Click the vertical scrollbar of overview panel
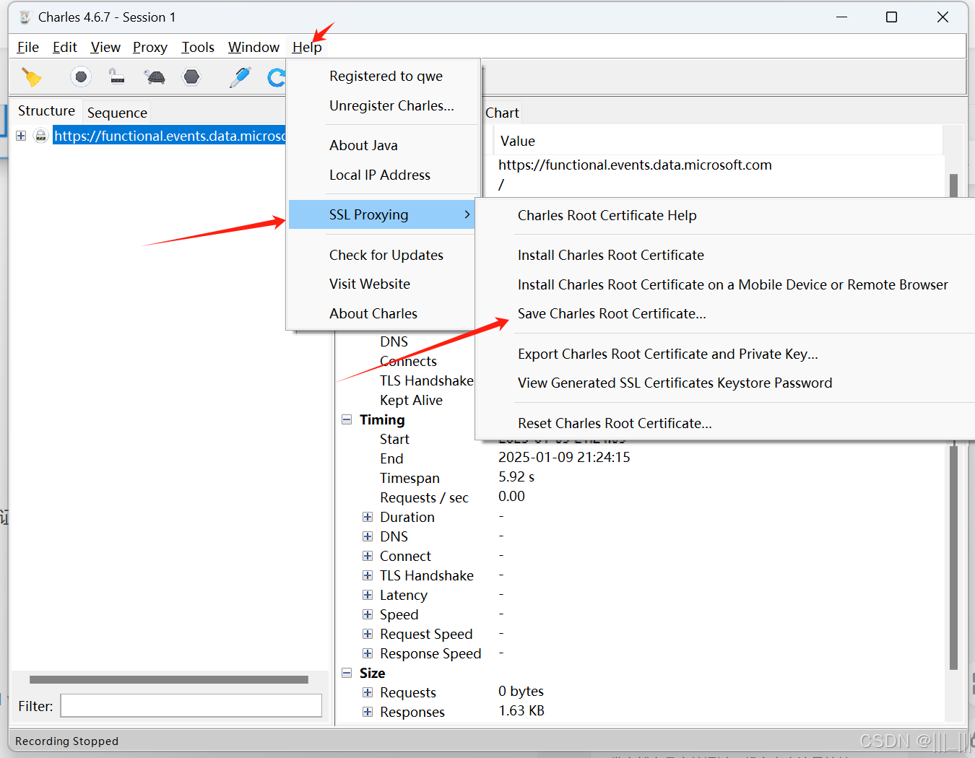 point(953,557)
